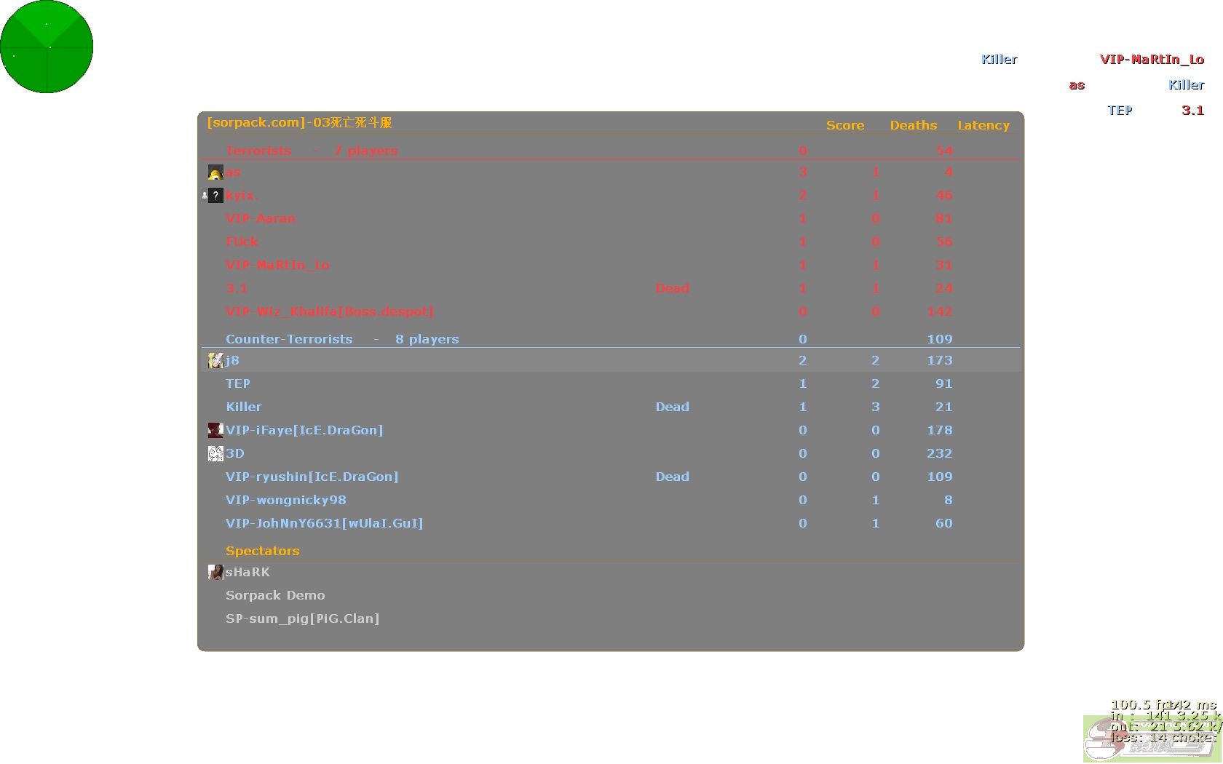Click the avatar icon beside player as
Viewport: 1223px width, 764px height.
pos(215,172)
